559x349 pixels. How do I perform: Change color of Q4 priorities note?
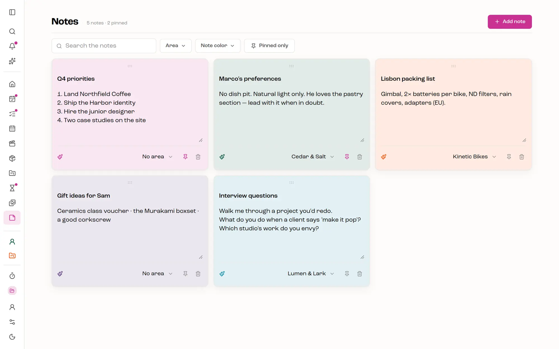[60, 157]
